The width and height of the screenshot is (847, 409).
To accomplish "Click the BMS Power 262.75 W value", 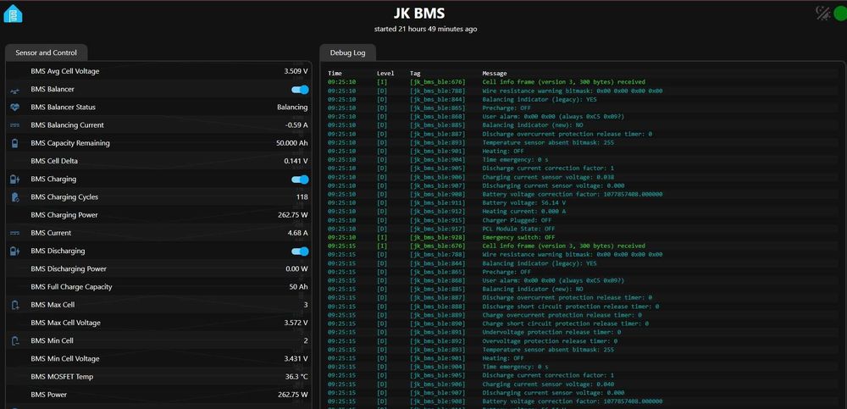I will point(293,395).
